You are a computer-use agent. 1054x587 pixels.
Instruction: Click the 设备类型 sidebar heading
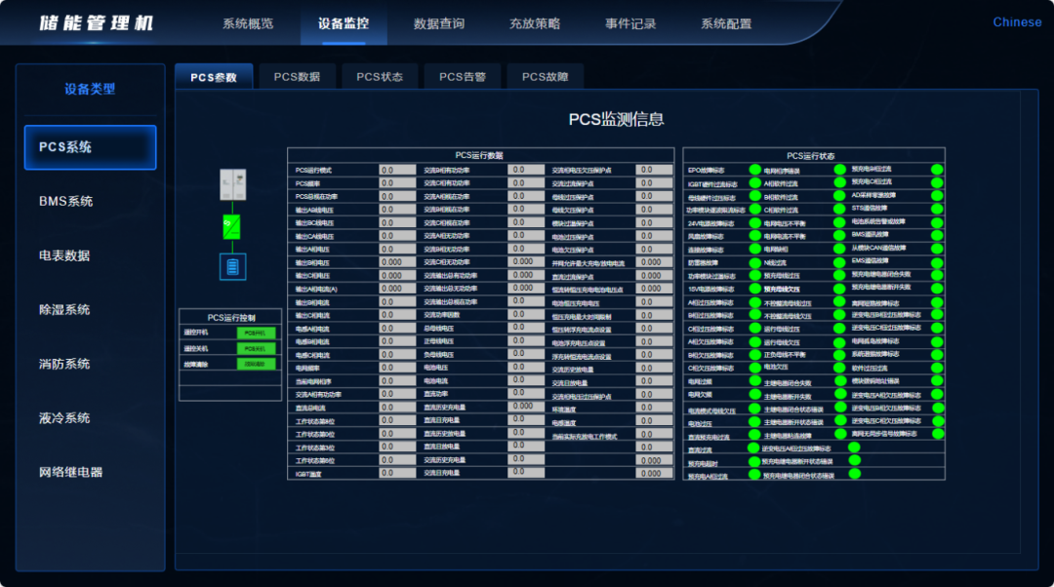[90, 89]
